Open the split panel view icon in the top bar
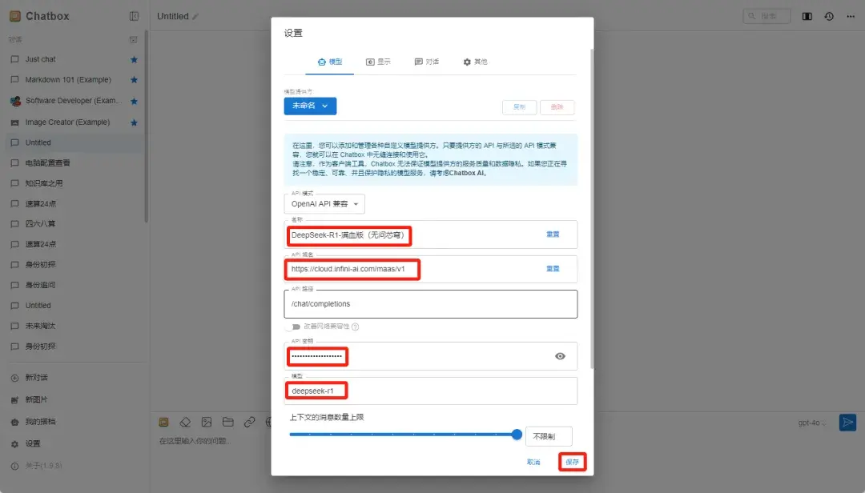Image resolution: width=865 pixels, height=493 pixels. pyautogui.click(x=807, y=17)
